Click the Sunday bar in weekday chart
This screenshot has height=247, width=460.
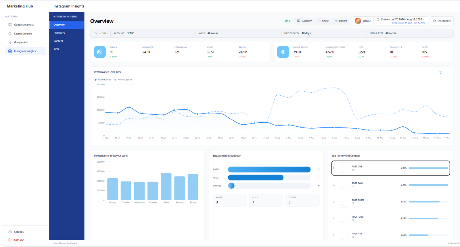[193, 187]
